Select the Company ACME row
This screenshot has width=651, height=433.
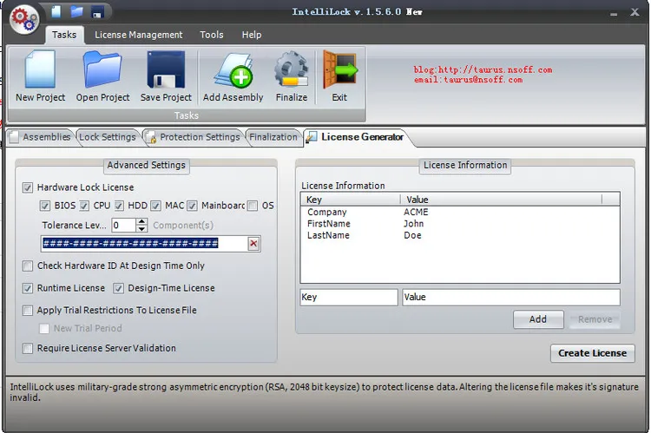pos(459,212)
